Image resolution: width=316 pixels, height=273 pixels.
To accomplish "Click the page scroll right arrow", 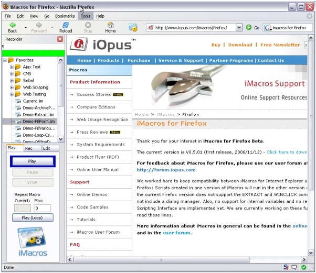I will pyautogui.click(x=304, y=259).
